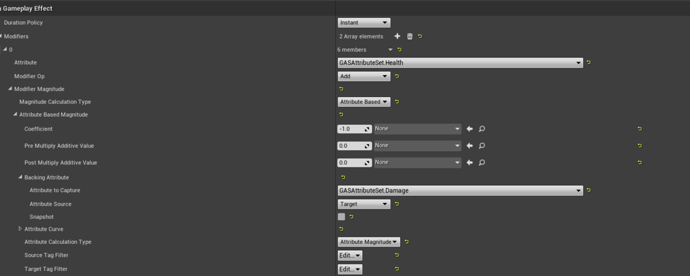Open Pre Multiply curve table None dropdown
Image resolution: width=690 pixels, height=276 pixels.
coord(417,146)
